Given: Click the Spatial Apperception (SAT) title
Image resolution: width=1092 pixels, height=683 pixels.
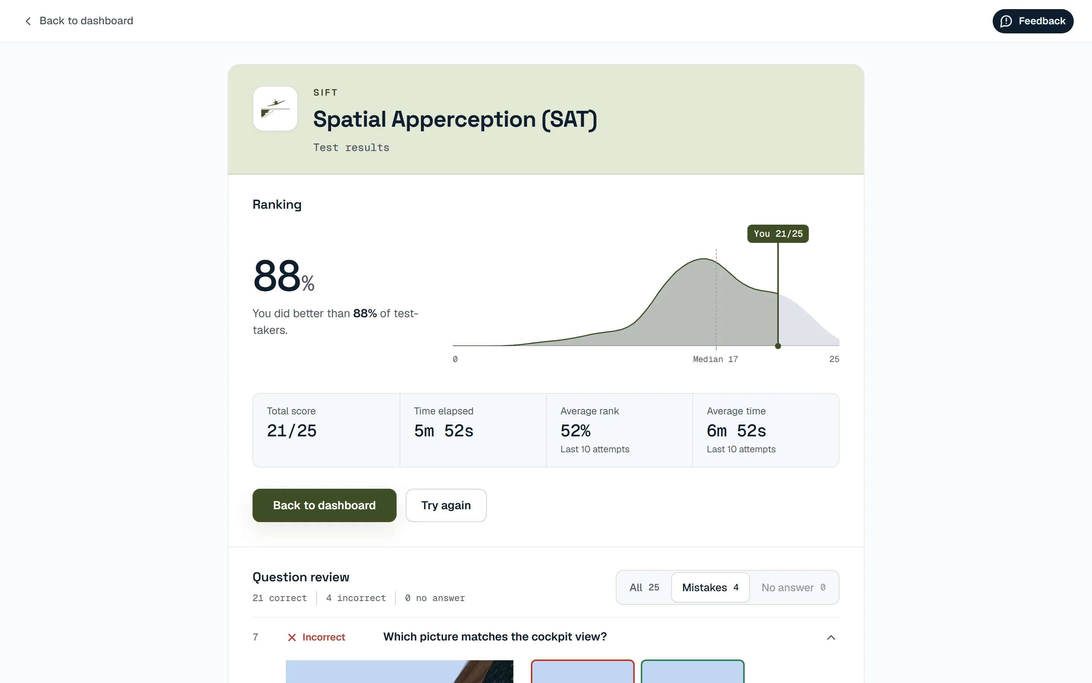Looking at the screenshot, I should pyautogui.click(x=455, y=119).
